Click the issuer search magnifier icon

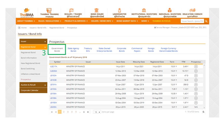[206, 21]
